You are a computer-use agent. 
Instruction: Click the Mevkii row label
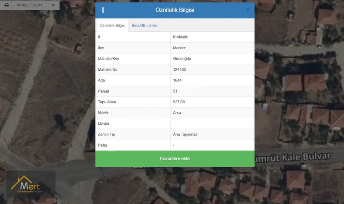coord(103,123)
